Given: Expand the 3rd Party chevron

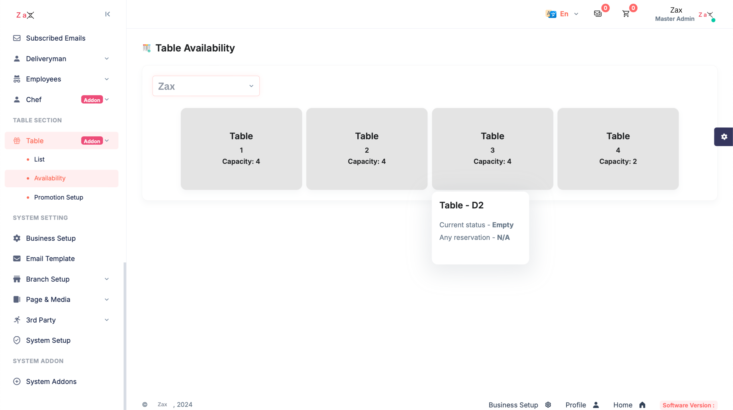Looking at the screenshot, I should pos(107,320).
